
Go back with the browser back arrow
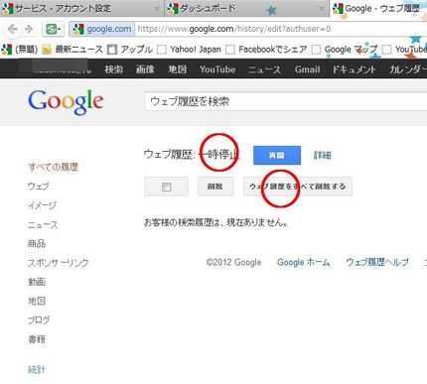[x=13, y=30]
